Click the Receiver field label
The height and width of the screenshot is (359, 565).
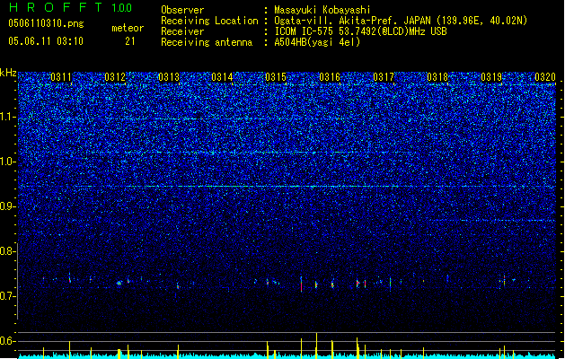coord(182,31)
